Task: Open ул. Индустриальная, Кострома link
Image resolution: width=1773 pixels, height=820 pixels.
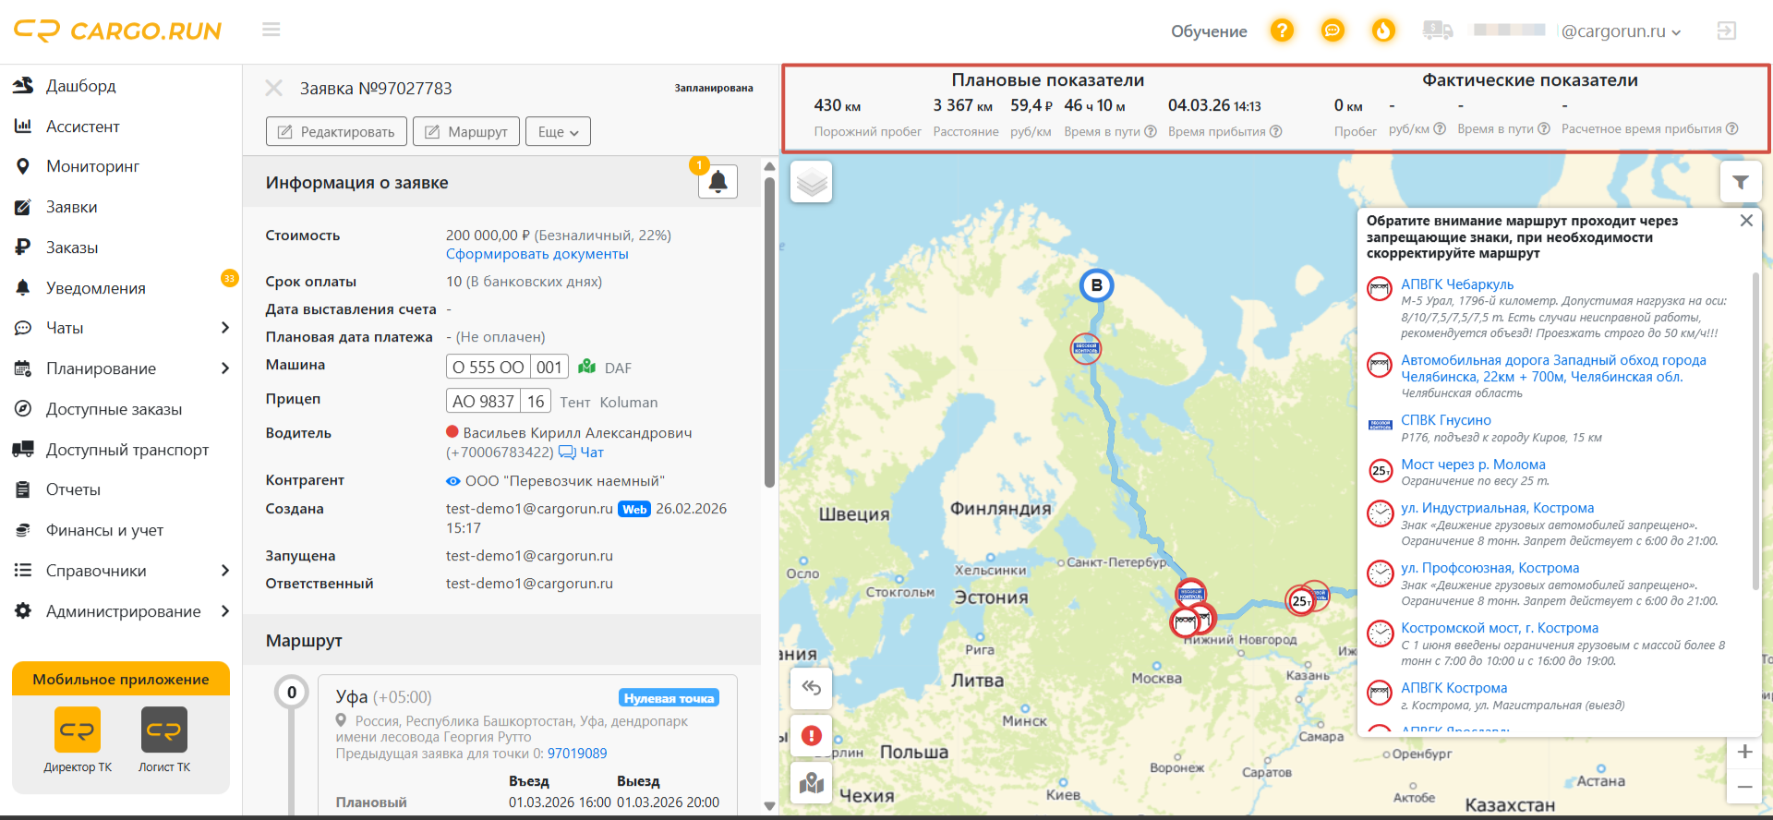Action: click(x=1498, y=508)
